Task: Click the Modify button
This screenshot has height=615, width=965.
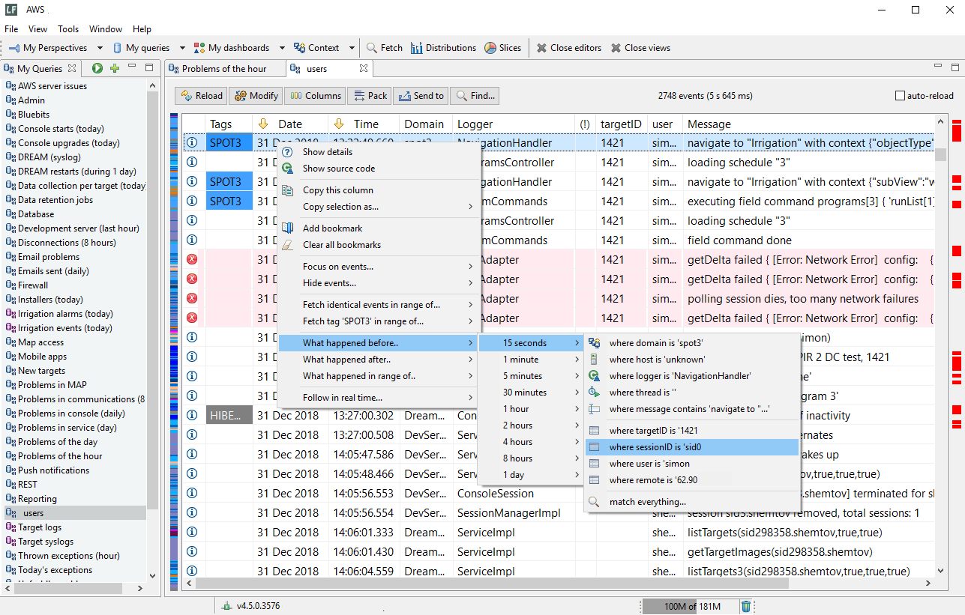Action: coord(256,96)
